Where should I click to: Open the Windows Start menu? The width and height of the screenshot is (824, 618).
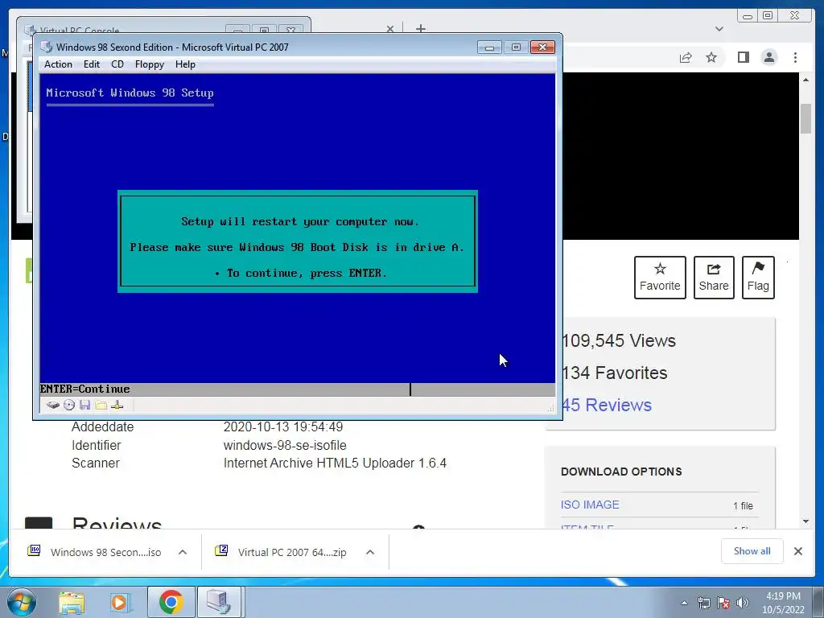click(x=22, y=602)
